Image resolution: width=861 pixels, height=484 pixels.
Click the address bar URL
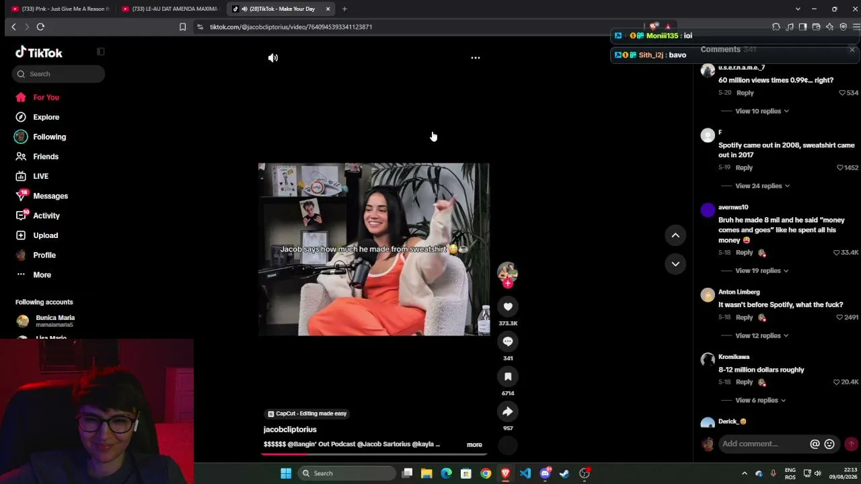[291, 27]
